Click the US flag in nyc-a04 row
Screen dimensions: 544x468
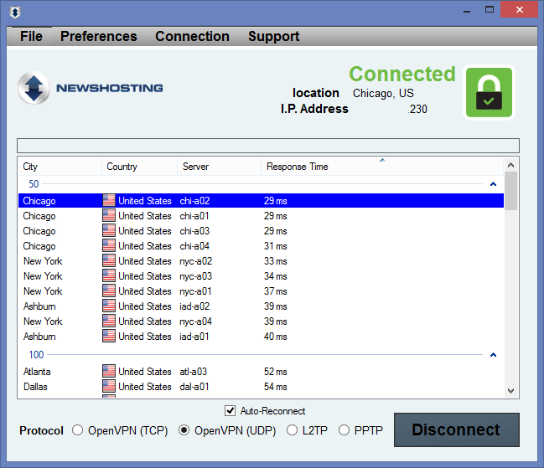pos(109,321)
